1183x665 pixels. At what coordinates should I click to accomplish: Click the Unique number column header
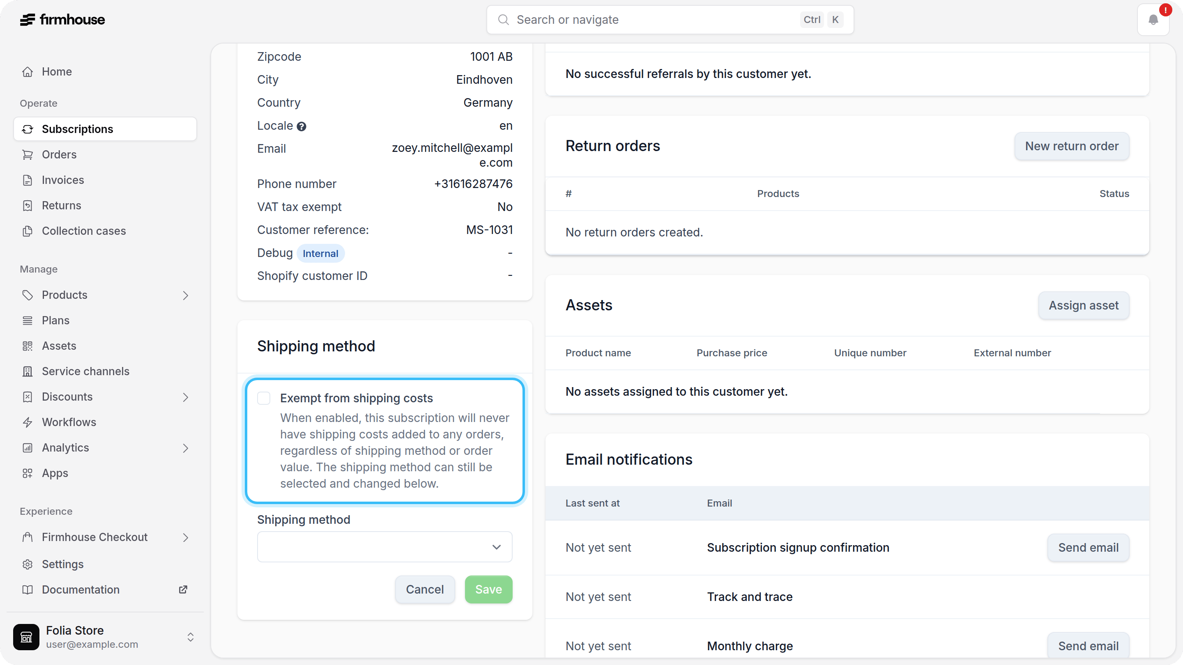[x=870, y=353]
